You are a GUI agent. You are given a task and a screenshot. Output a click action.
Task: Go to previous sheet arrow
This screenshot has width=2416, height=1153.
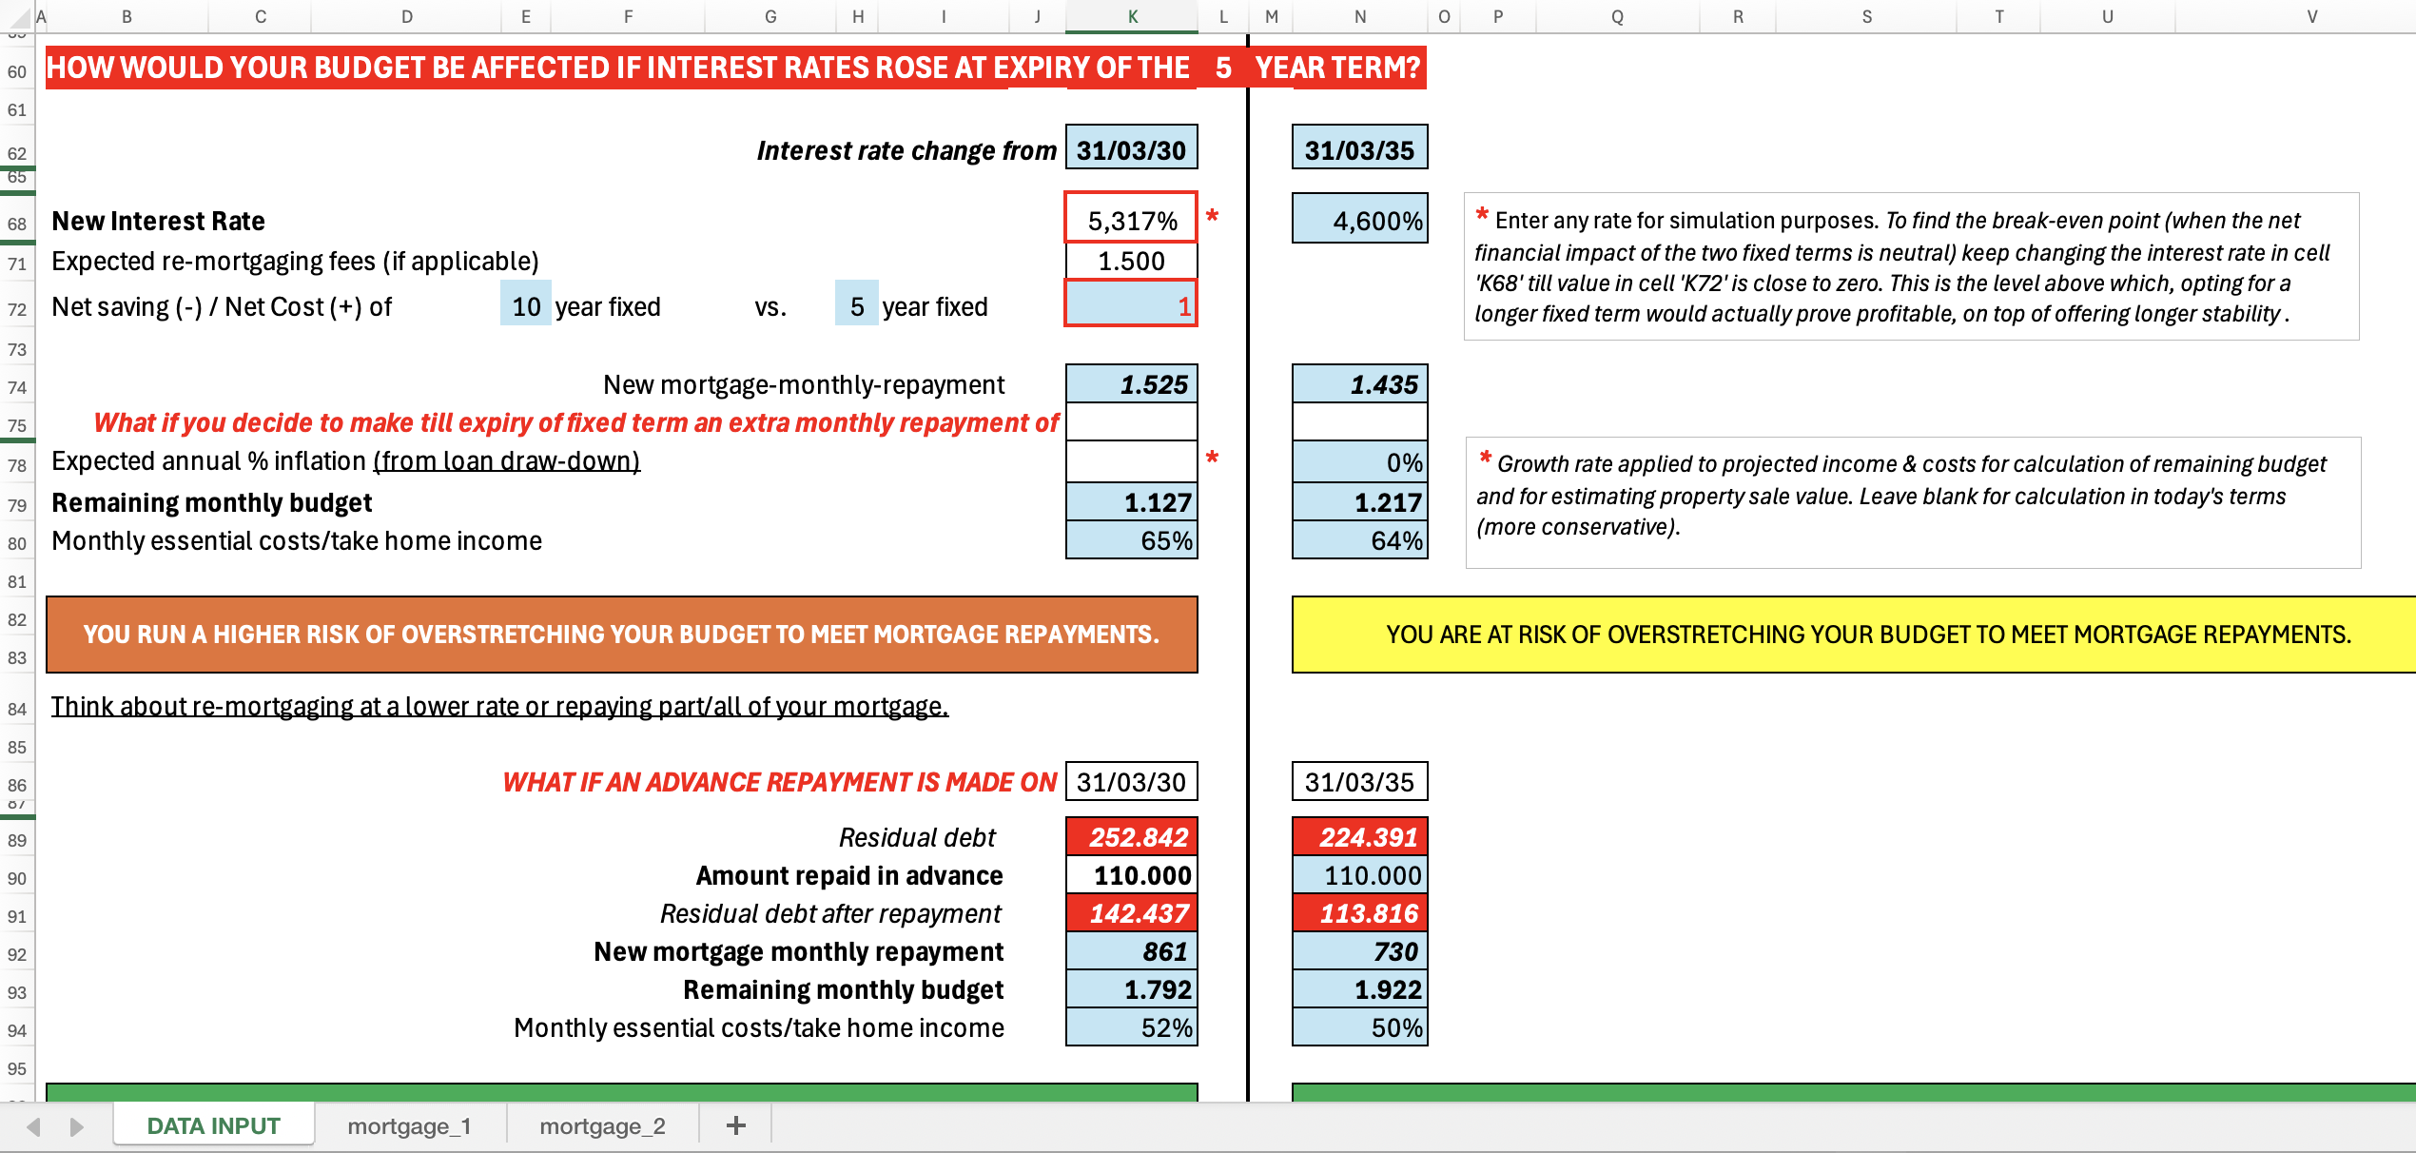[x=34, y=1127]
